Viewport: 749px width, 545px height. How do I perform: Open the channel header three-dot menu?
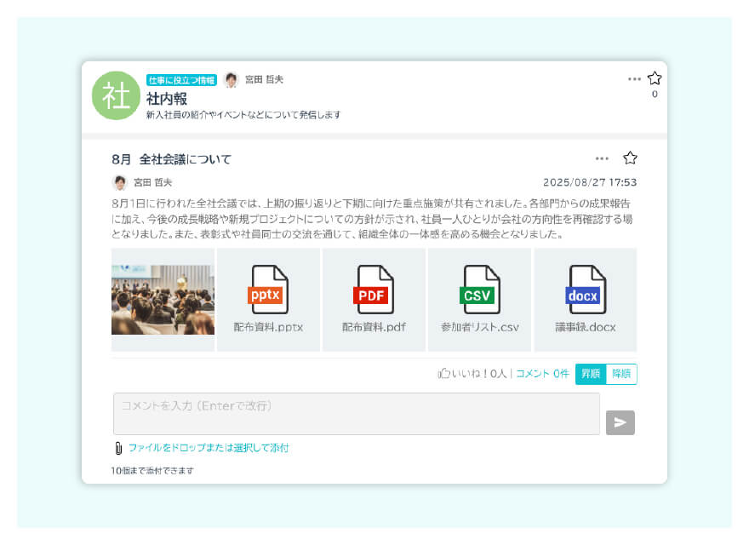point(634,79)
